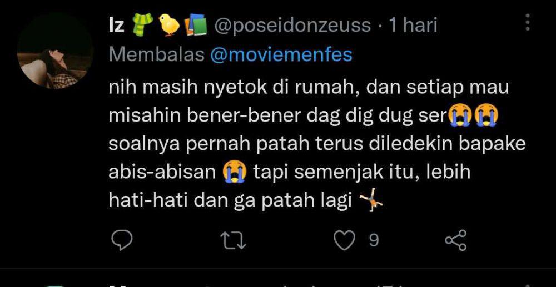Click the yellow chick emoji in the name
The width and height of the screenshot is (556, 287).
click(169, 26)
